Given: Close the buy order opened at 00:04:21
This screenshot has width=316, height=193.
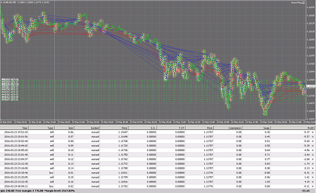Looking at the screenshot, I should [312, 186].
